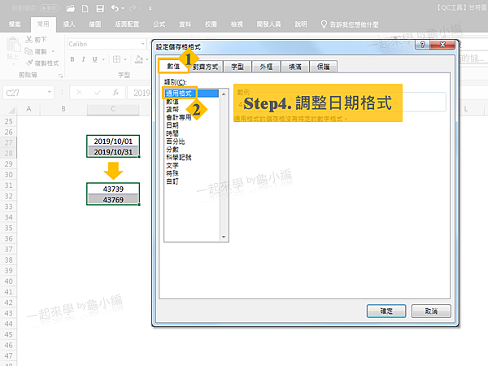This screenshot has height=366, width=488.
Task: Open the 檔案 File ribbon tab
Action: [x=15, y=24]
